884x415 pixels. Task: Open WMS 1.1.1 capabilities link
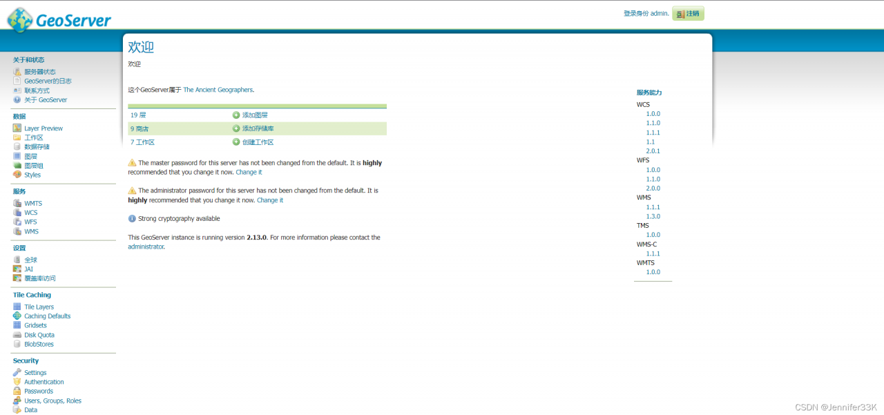(x=653, y=207)
